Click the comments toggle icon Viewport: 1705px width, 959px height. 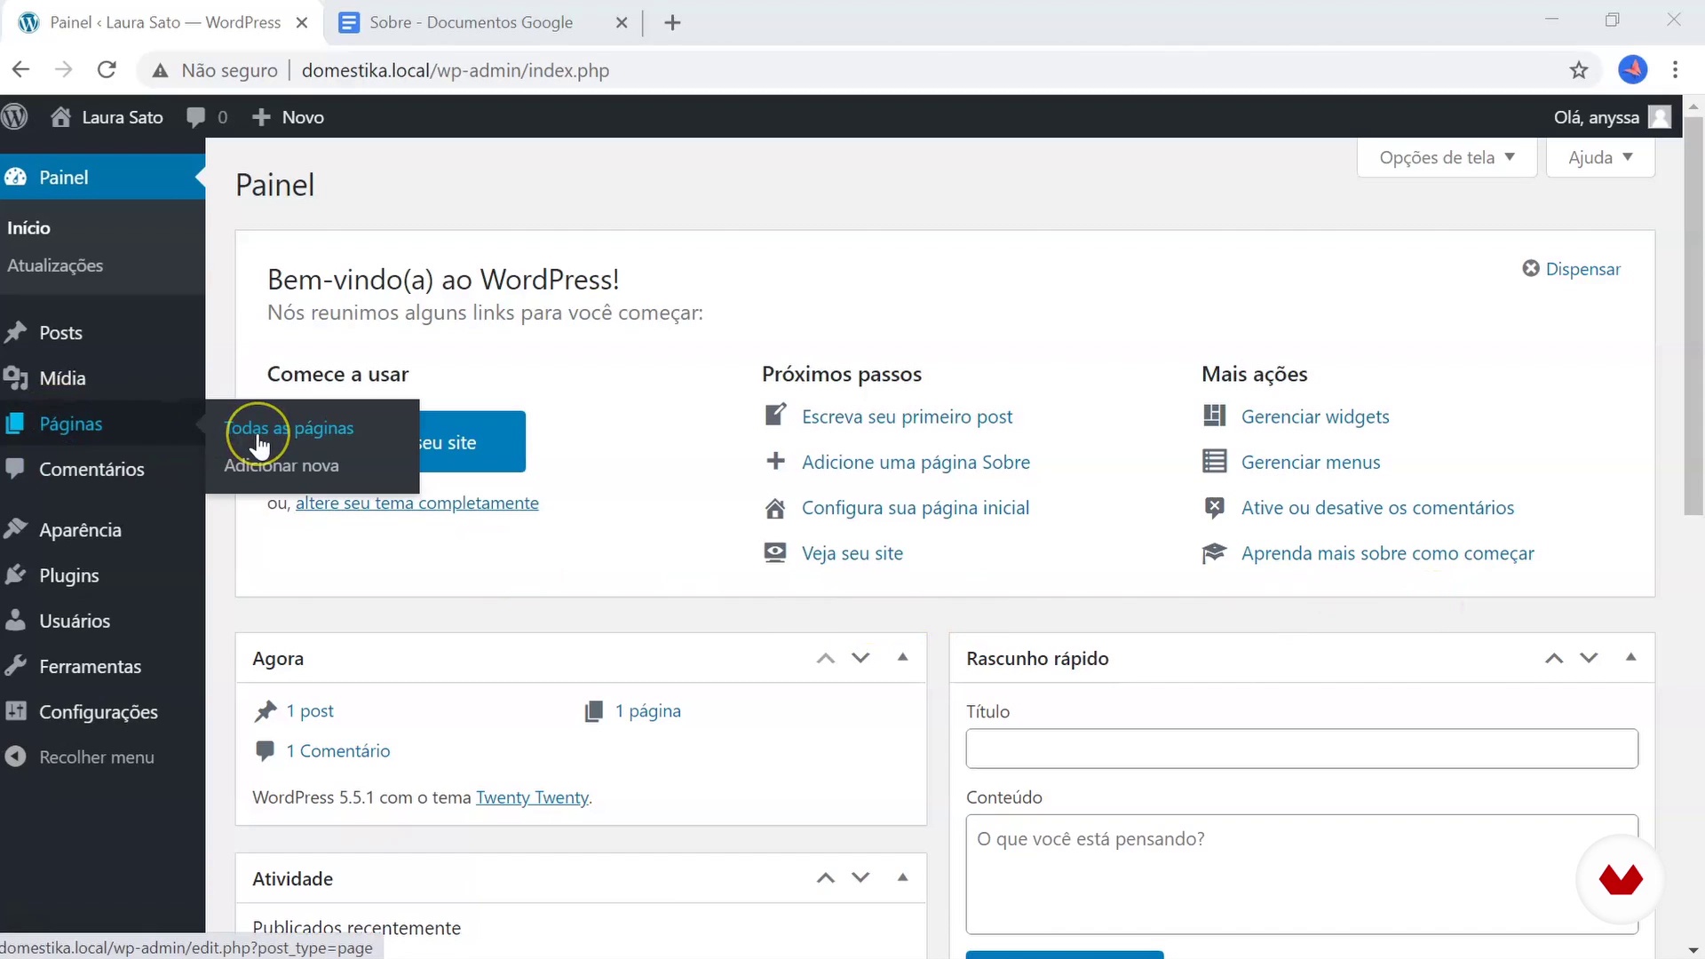pyautogui.click(x=1214, y=507)
